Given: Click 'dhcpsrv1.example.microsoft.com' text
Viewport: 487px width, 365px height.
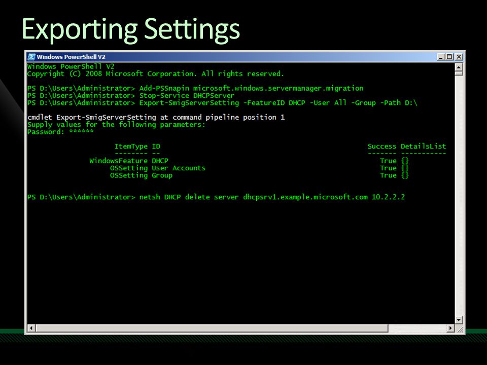Looking at the screenshot, I should (x=305, y=197).
